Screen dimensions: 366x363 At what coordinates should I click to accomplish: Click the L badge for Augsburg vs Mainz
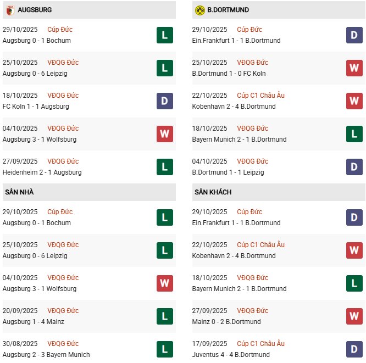pos(164,316)
